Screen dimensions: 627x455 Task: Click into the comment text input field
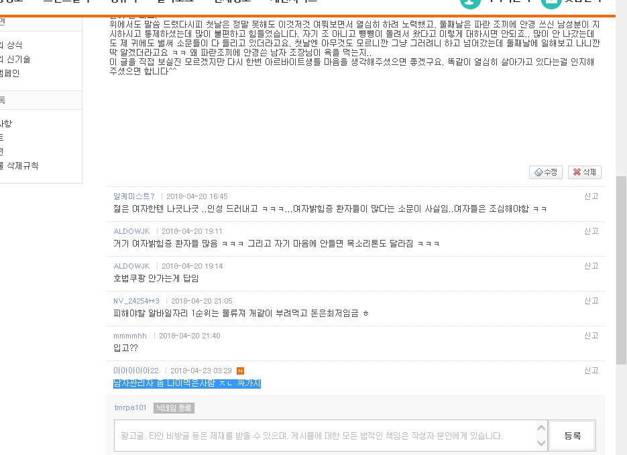coord(325,436)
